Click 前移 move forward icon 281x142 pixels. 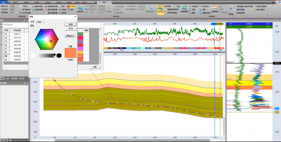point(190,10)
